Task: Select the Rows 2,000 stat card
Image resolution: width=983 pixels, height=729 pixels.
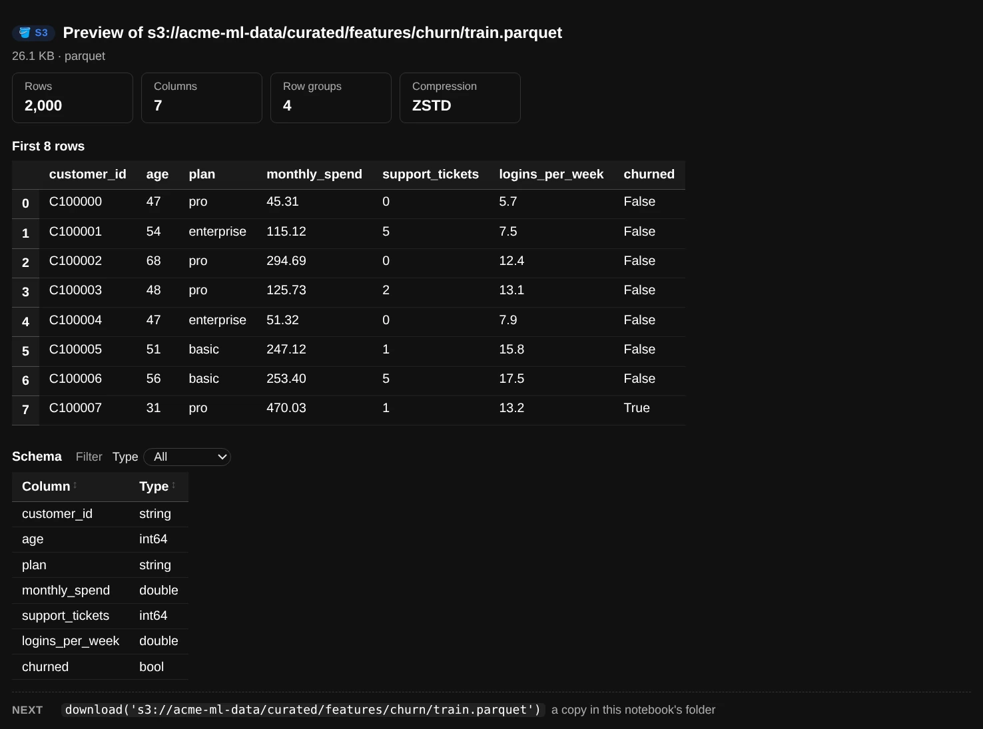Action: 73,98
